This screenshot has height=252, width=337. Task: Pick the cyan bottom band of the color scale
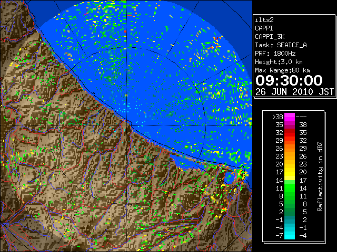tap(290, 236)
